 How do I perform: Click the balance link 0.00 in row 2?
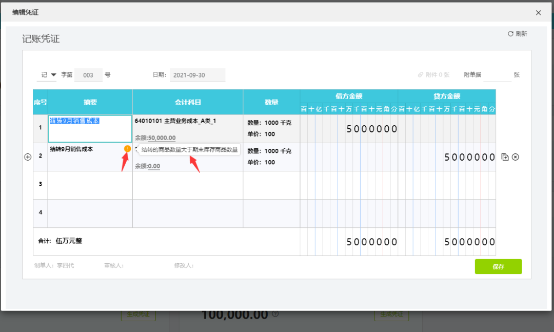(x=154, y=166)
